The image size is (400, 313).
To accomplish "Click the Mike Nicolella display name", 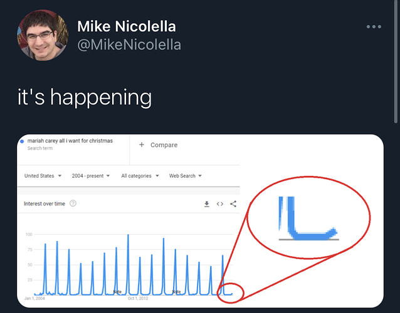I will (126, 26).
